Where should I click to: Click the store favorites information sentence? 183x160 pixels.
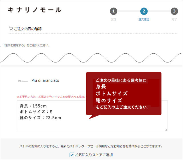point(91,146)
